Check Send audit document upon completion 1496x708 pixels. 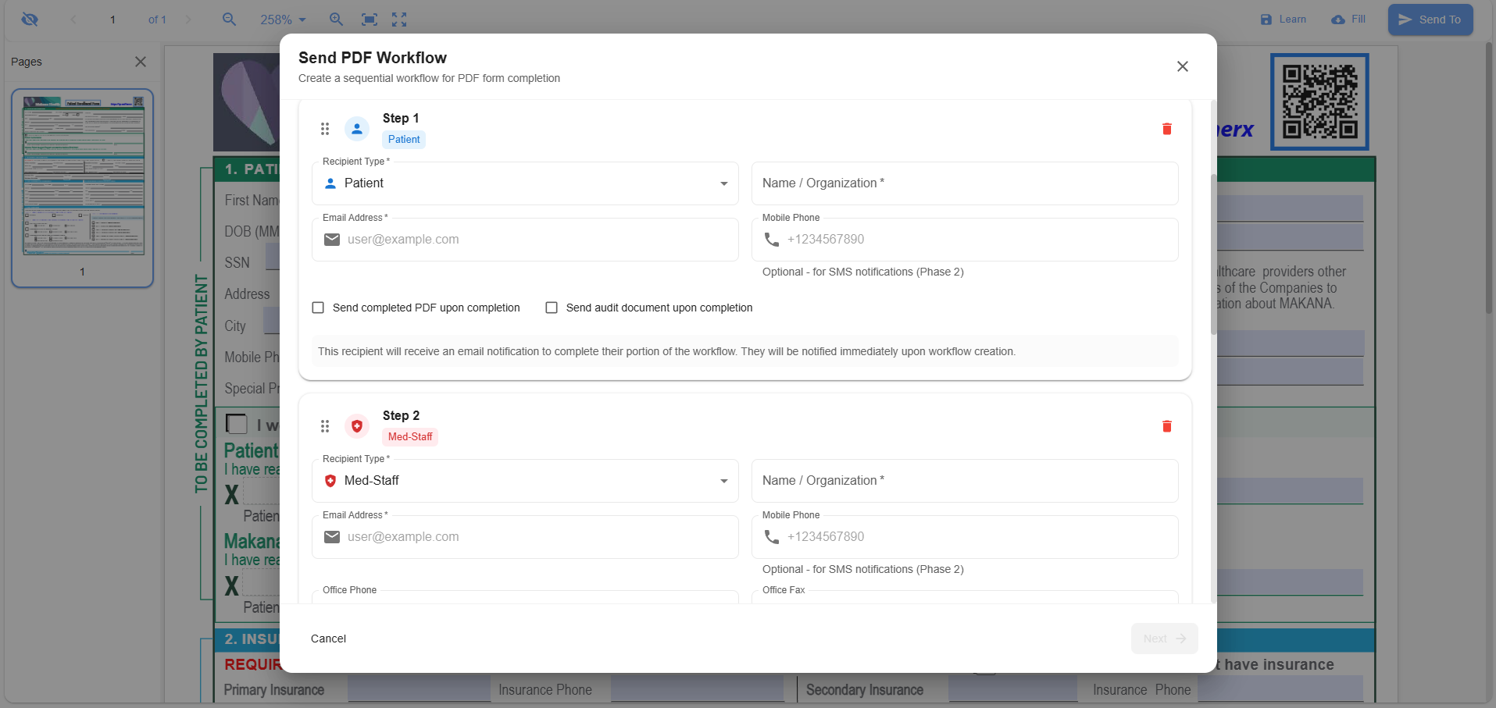click(x=552, y=308)
